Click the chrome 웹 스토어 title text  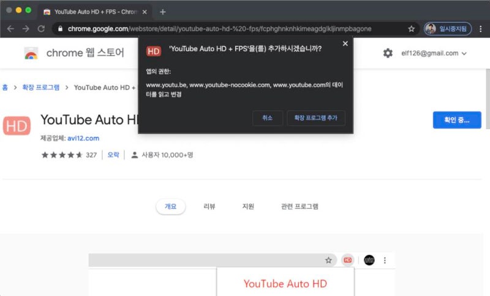pos(85,53)
